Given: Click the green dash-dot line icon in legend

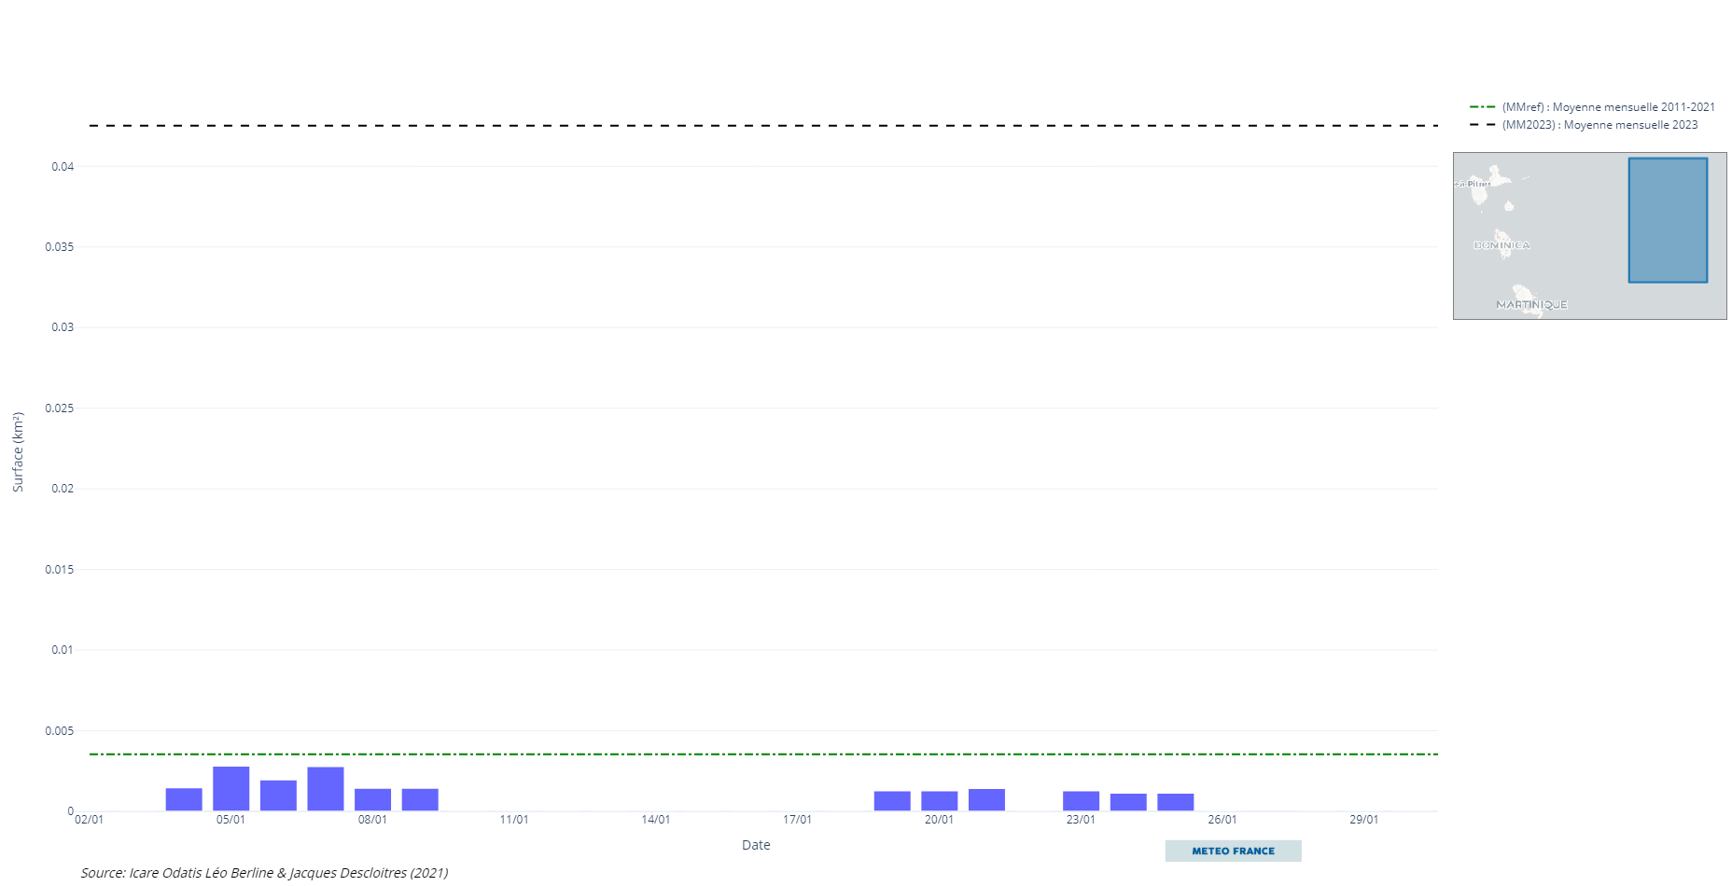Looking at the screenshot, I should (x=1482, y=107).
